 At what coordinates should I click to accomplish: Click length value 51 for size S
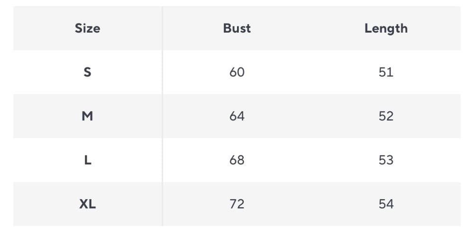pos(386,72)
